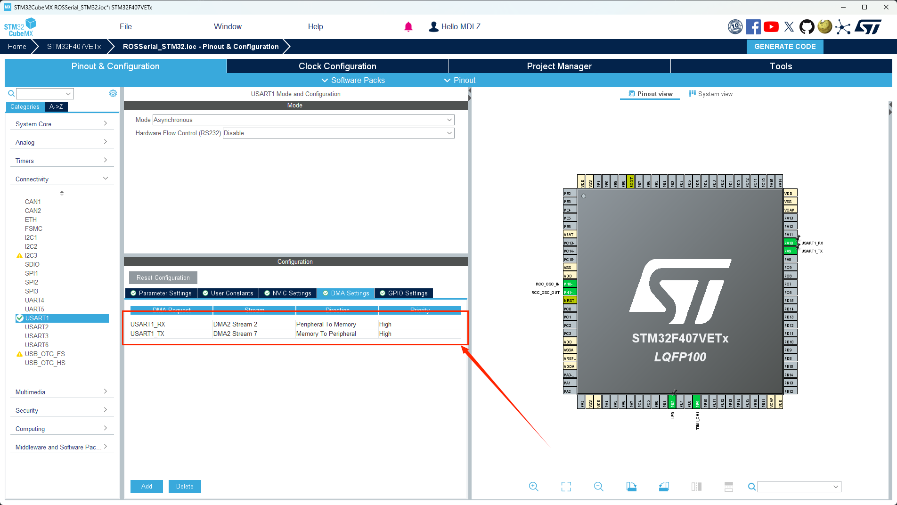
Task: Open the Facebook icon link
Action: tap(753, 27)
